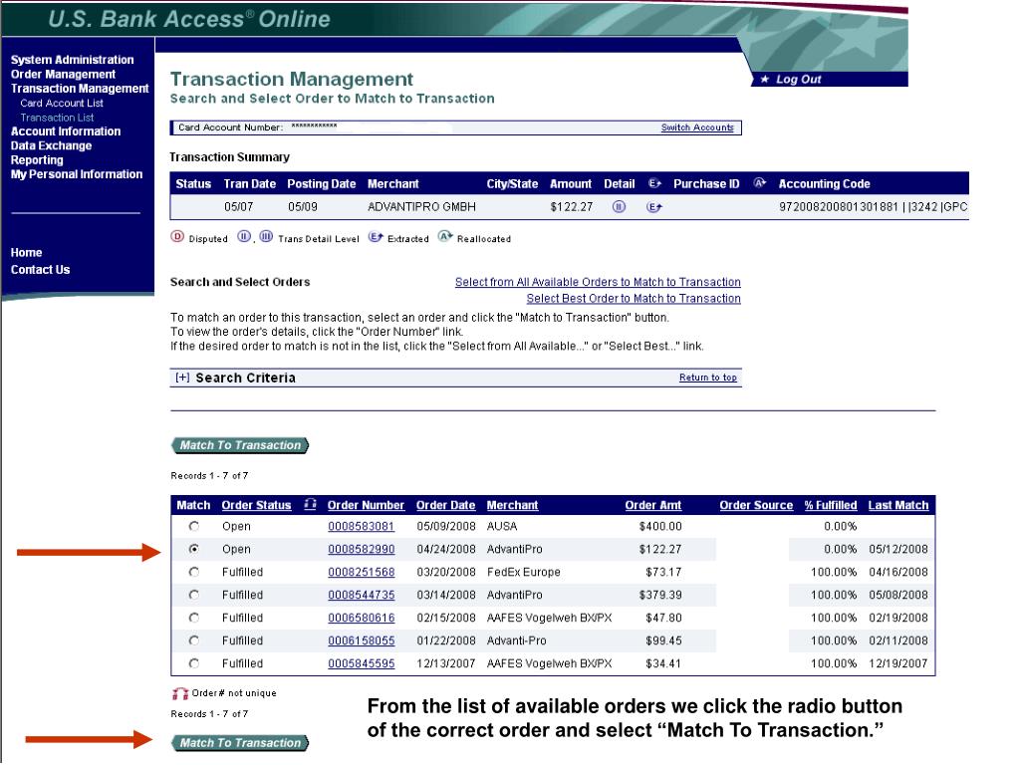Screen dimensions: 1020x765
Task: Click the Return to top link
Action: click(x=708, y=378)
